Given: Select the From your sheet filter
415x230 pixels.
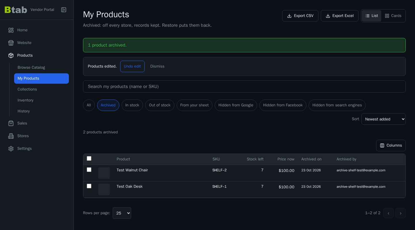Looking at the screenshot, I should [195, 105].
